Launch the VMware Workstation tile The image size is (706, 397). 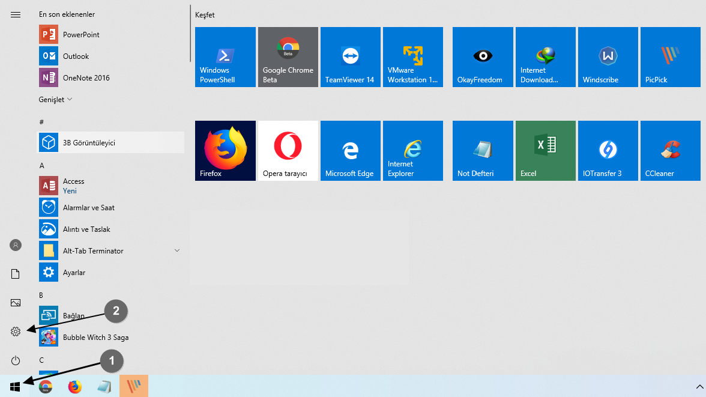pyautogui.click(x=413, y=57)
